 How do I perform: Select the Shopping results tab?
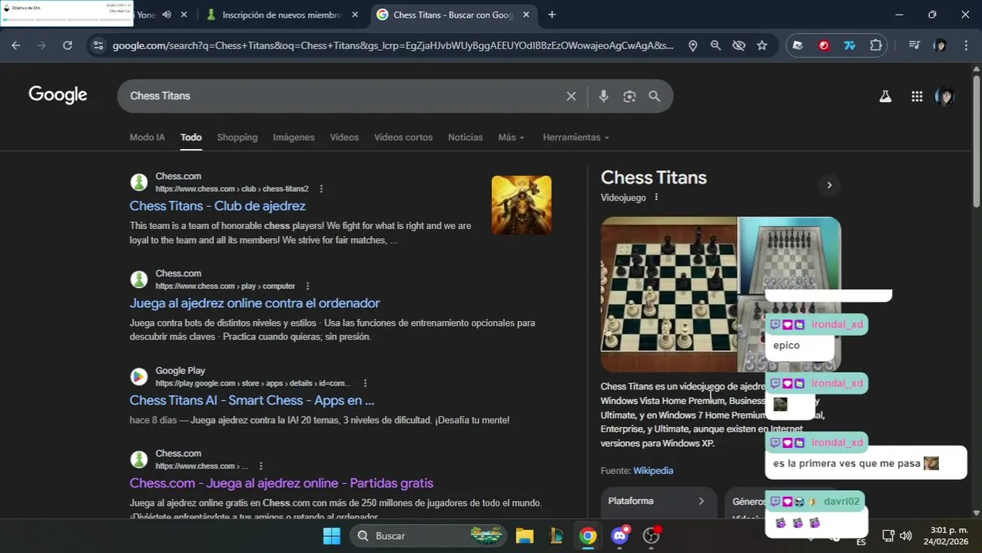pos(237,137)
